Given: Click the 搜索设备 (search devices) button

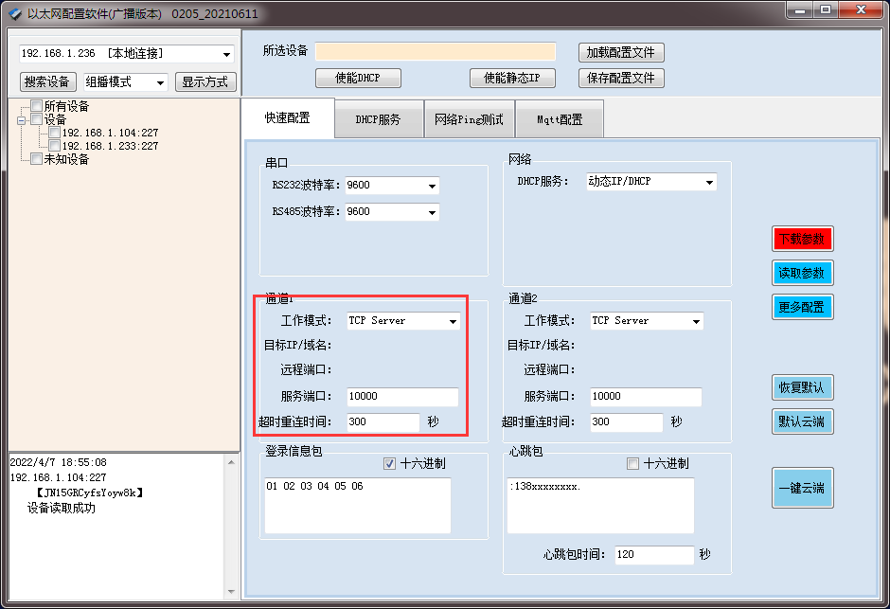Looking at the screenshot, I should tap(46, 81).
